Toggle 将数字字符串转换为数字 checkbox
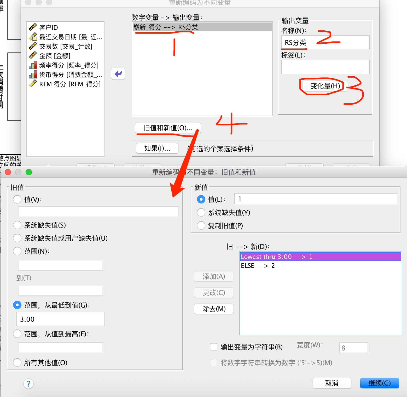The width and height of the screenshot is (407, 397). tap(214, 362)
